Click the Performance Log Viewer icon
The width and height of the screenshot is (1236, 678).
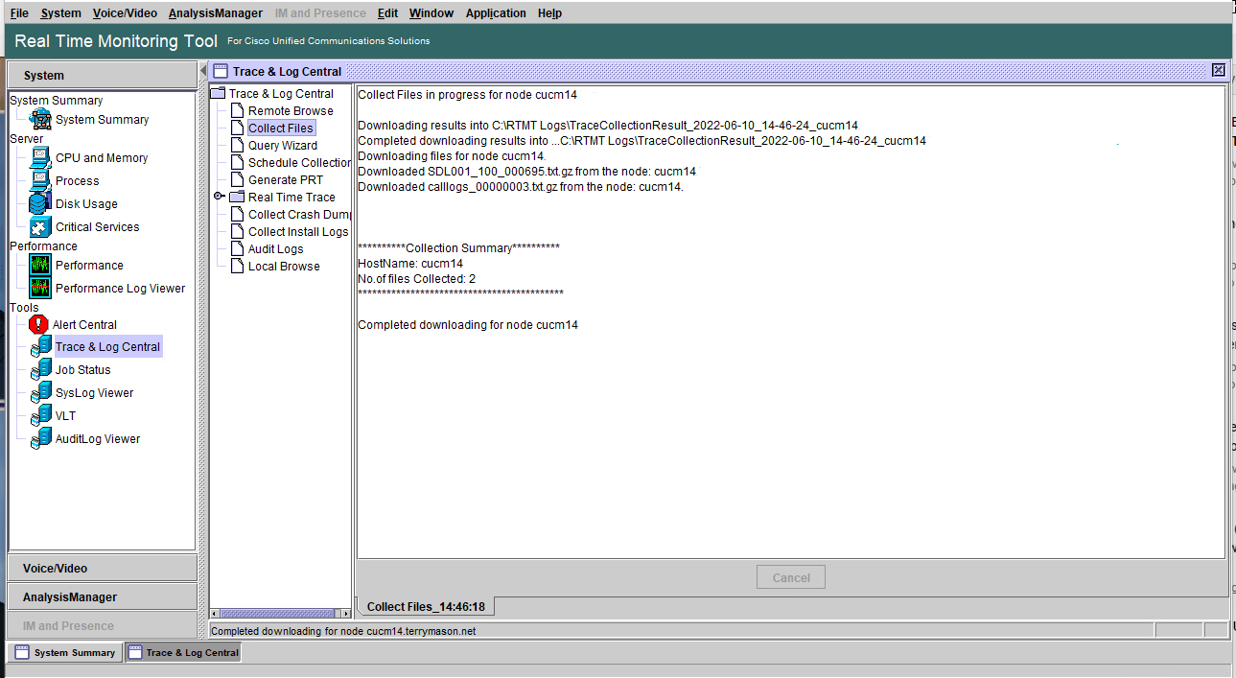[40, 289]
